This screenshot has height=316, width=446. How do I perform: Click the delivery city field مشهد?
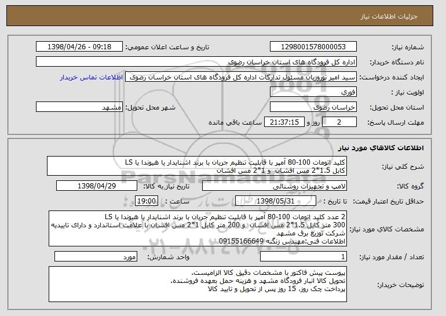click(x=79, y=107)
